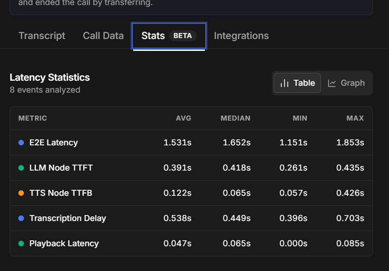Click E2E Latency minimum 1.151s
This screenshot has height=271, width=389.
point(293,143)
